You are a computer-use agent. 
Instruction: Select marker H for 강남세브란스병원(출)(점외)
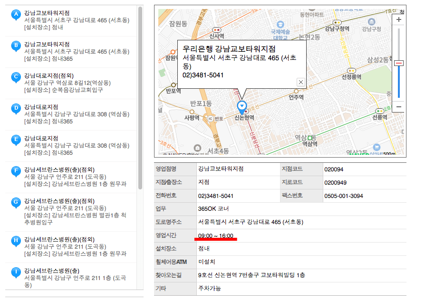click(16, 241)
